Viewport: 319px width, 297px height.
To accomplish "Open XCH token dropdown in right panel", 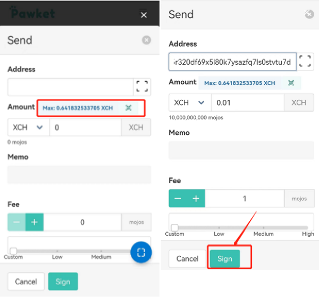I will 190,103.
